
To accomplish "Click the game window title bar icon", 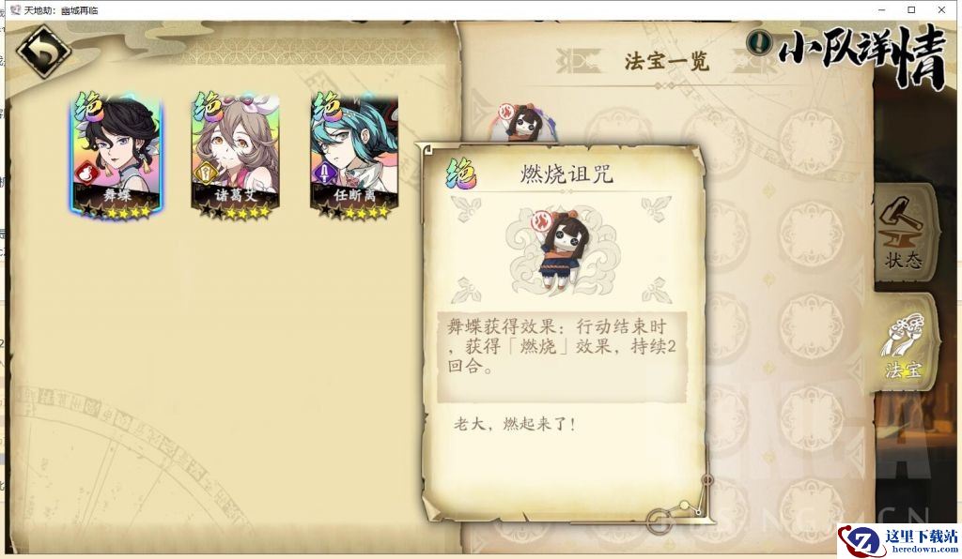I will tap(15, 9).
